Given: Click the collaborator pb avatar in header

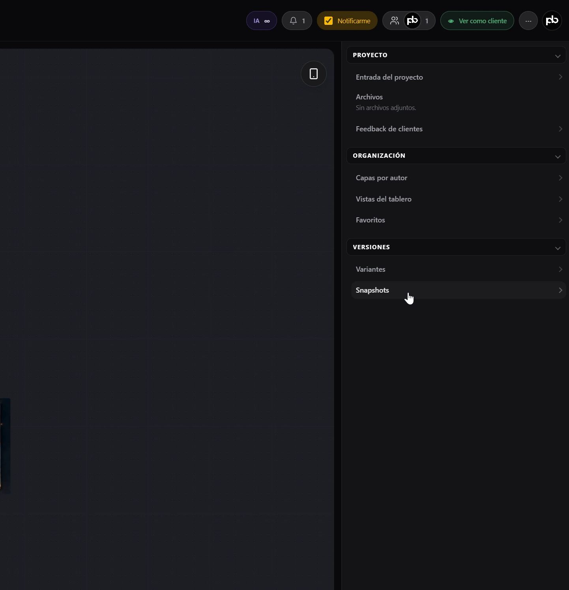Looking at the screenshot, I should [x=412, y=21].
